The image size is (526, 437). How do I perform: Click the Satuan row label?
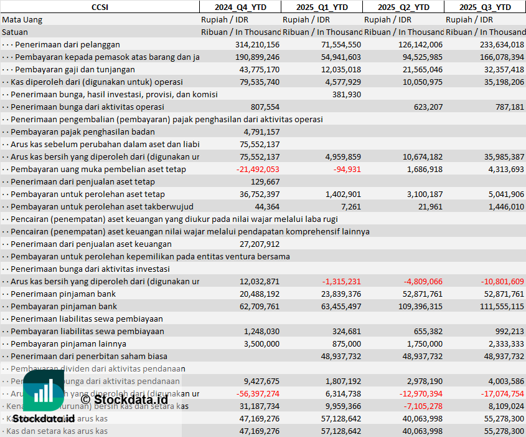(15, 32)
